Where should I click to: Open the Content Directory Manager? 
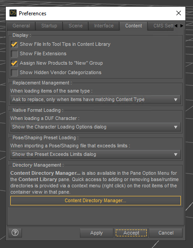[96, 200]
